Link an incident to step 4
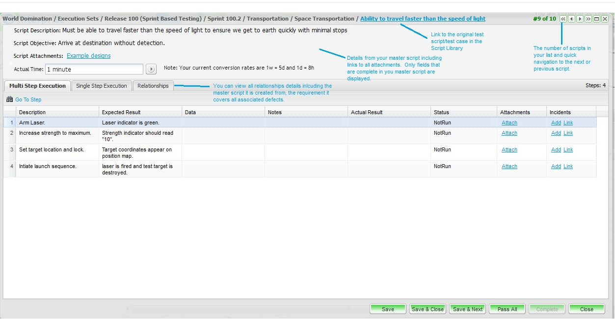The width and height of the screenshot is (615, 319). [568, 167]
